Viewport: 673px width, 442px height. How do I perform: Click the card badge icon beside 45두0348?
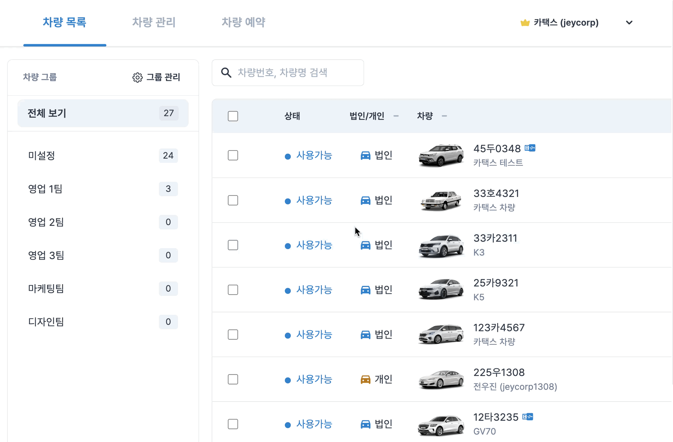click(x=530, y=148)
